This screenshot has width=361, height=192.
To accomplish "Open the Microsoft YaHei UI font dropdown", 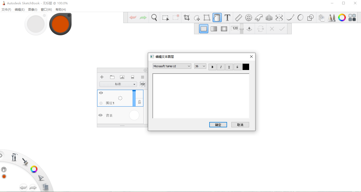I will (172, 66).
